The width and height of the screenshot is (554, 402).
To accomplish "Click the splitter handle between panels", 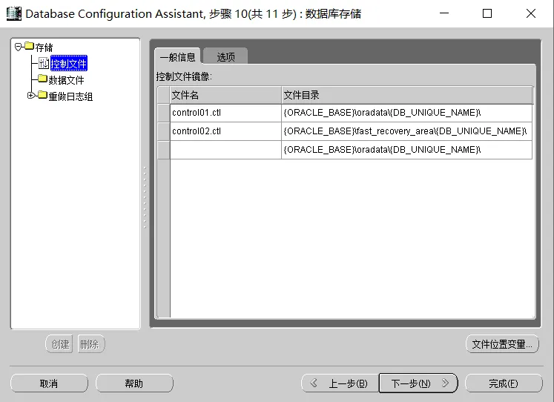I will tap(145, 198).
